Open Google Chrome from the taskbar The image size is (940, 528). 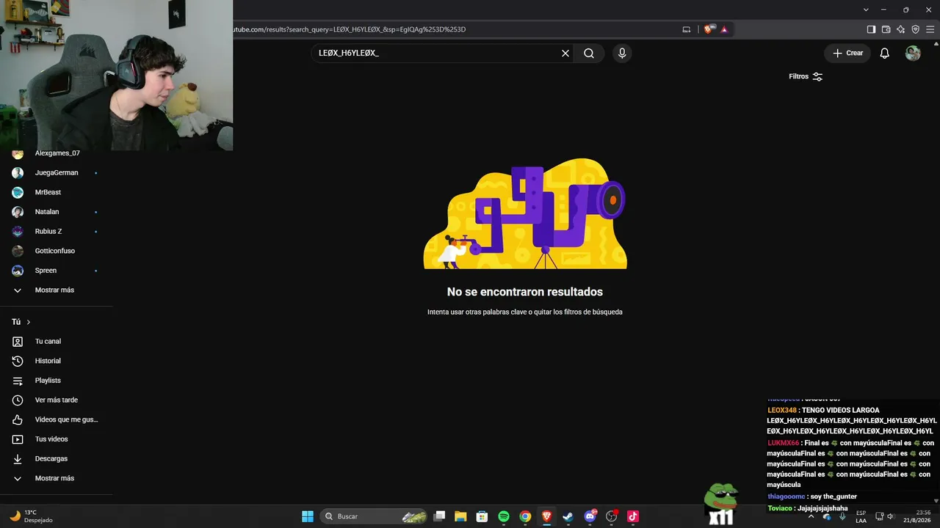click(525, 516)
